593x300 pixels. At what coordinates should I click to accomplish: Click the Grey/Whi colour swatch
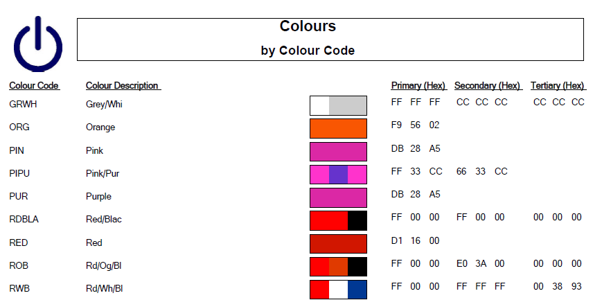tap(338, 105)
